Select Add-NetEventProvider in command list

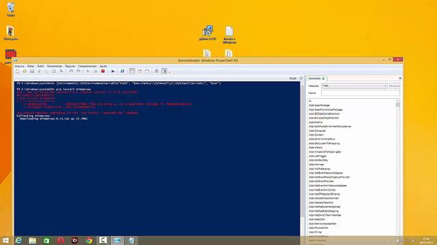click(x=321, y=181)
